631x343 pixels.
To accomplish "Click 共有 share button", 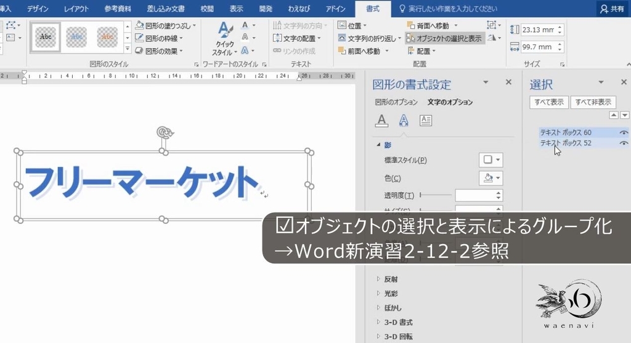I will [x=612, y=9].
